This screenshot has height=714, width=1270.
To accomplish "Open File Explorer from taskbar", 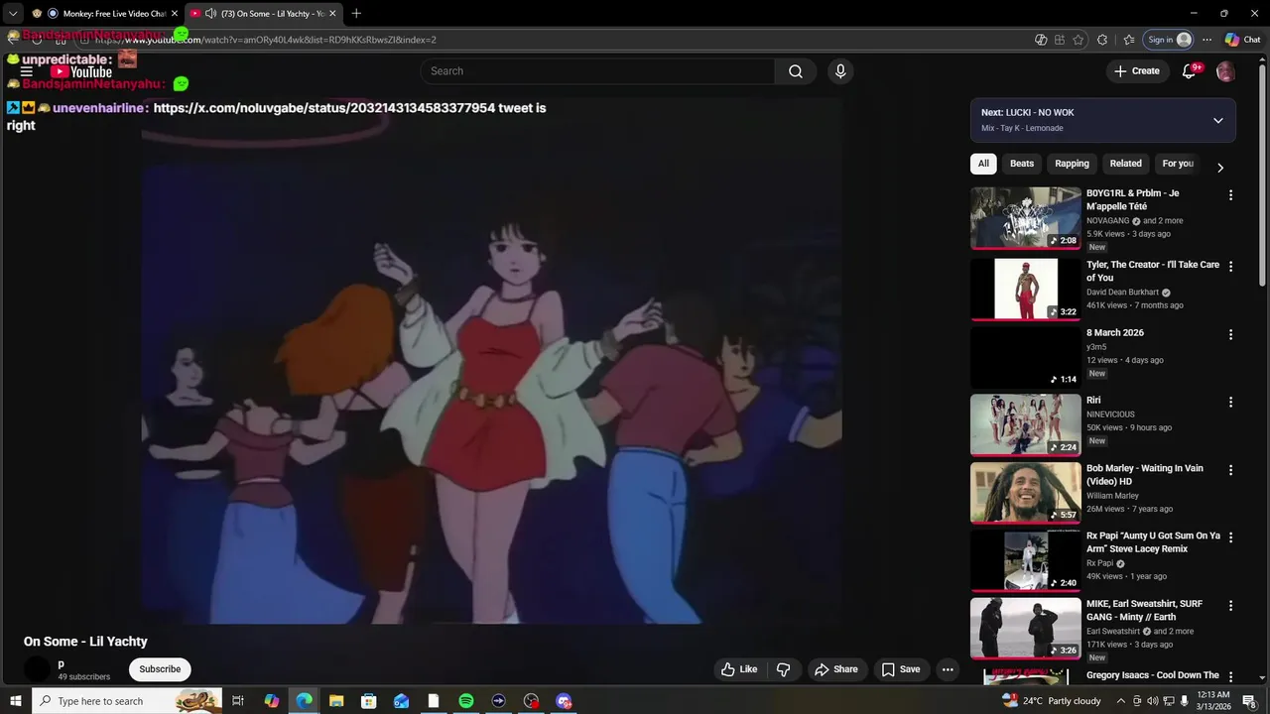I will (x=336, y=701).
